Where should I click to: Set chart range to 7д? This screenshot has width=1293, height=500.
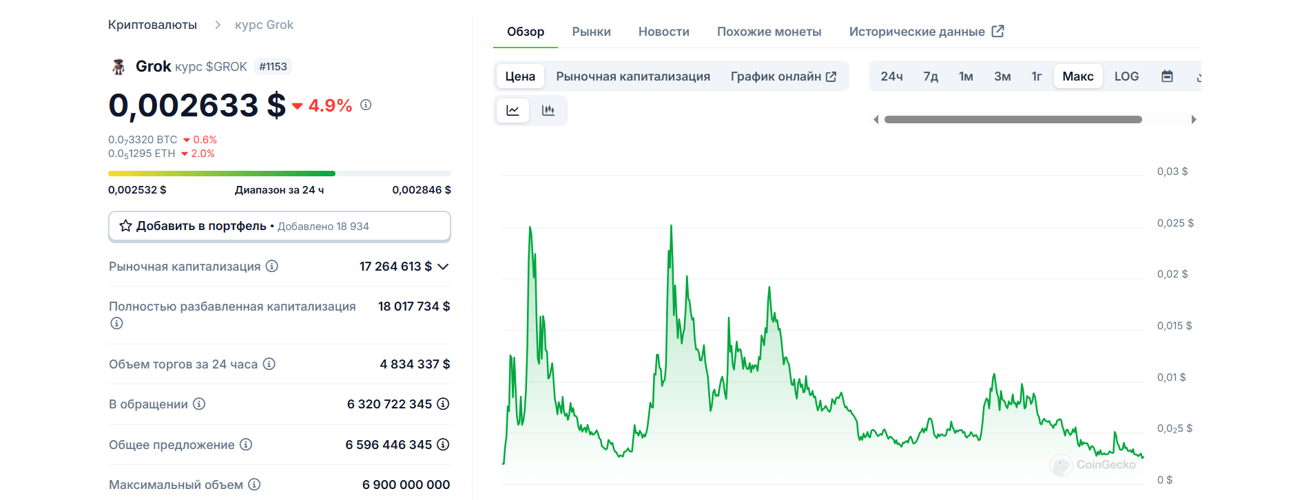click(x=931, y=76)
